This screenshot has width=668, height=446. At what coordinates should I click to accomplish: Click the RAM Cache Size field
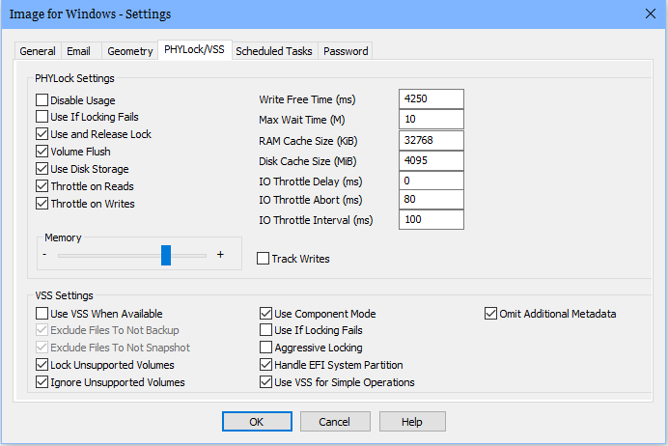click(431, 140)
